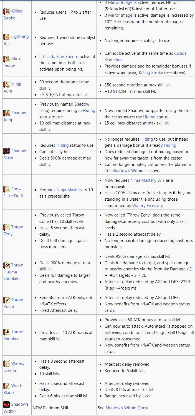The height and width of the screenshot is (416, 195).
Task: Follow Hiding link in 'requires being in' bullet
Action: click(89, 110)
